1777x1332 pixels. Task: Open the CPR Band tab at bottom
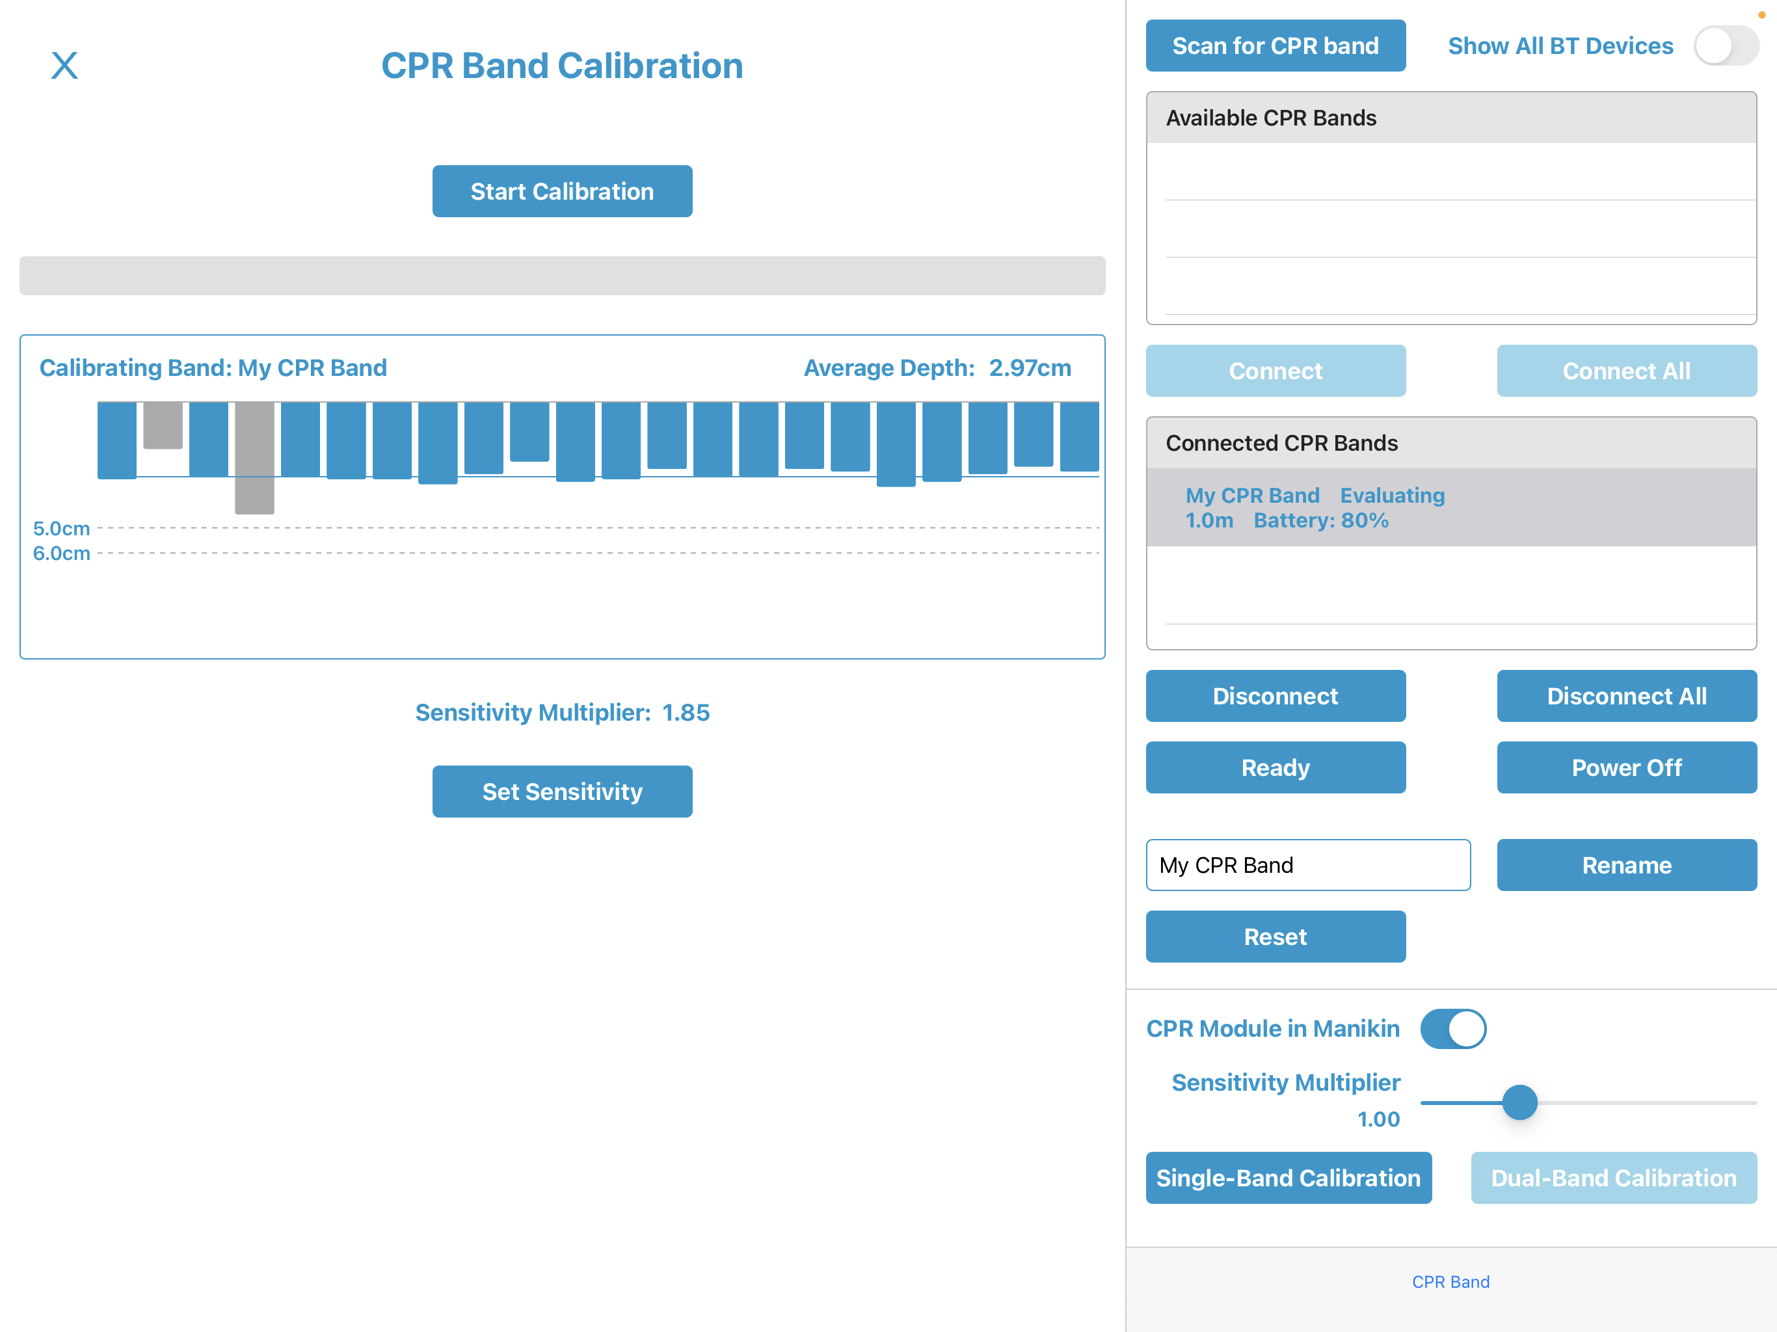click(x=1451, y=1281)
